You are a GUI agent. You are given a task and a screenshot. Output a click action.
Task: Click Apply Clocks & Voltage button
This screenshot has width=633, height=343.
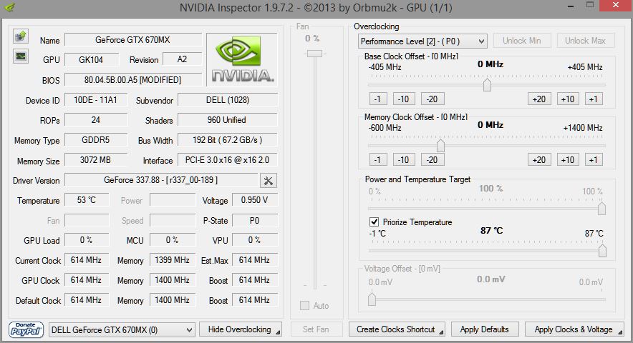pyautogui.click(x=574, y=329)
